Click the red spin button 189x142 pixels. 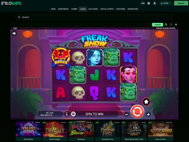click(138, 112)
